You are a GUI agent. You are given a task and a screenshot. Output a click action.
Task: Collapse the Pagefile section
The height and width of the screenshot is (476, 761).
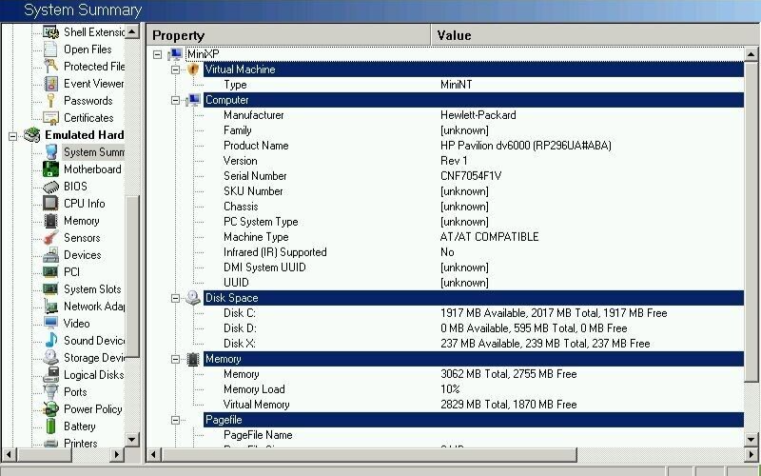pyautogui.click(x=175, y=420)
